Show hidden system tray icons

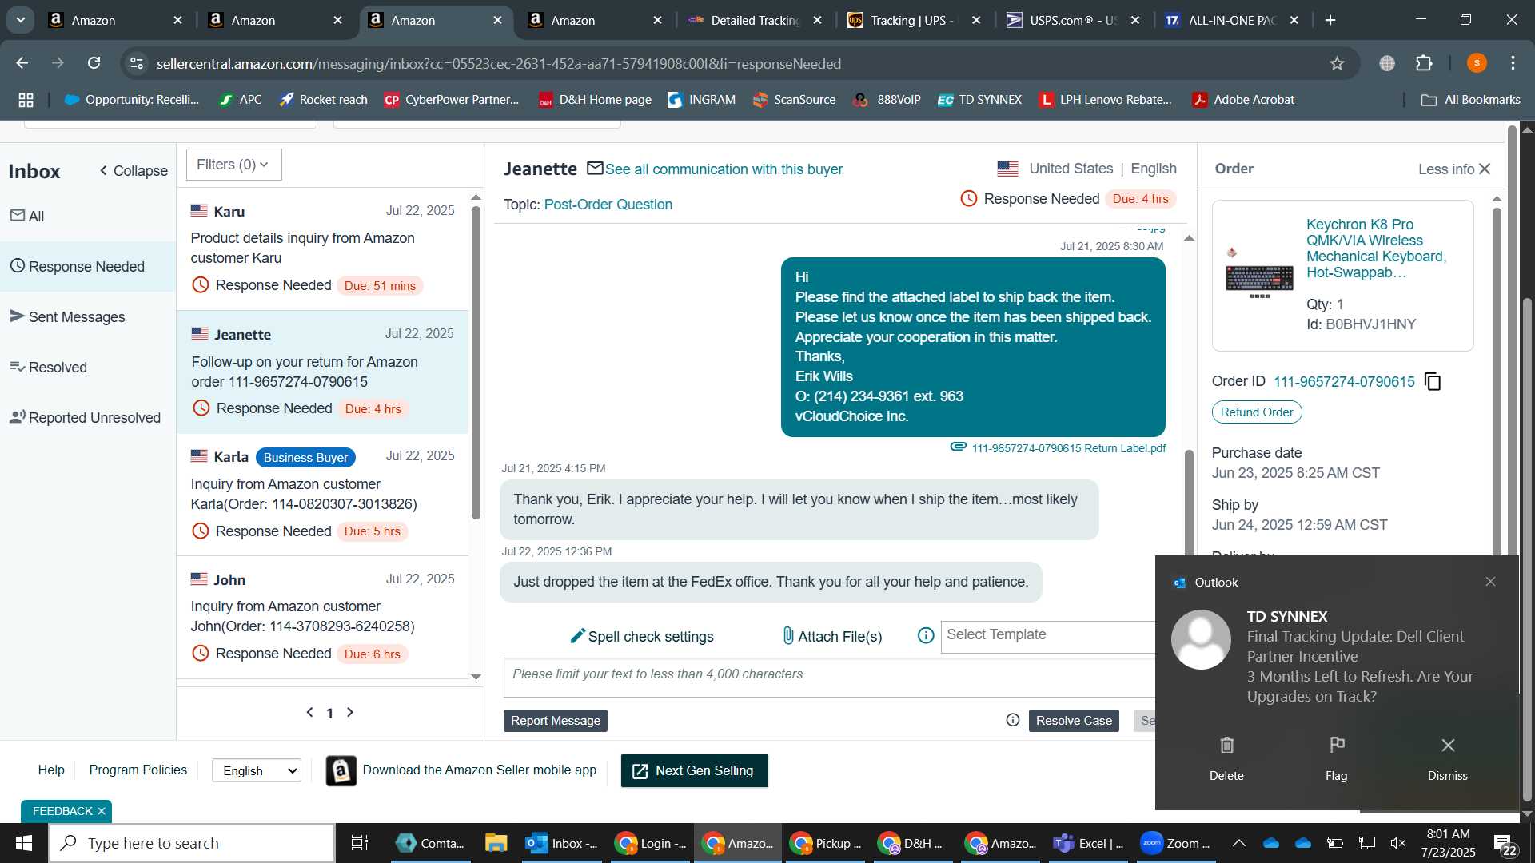point(1238,843)
